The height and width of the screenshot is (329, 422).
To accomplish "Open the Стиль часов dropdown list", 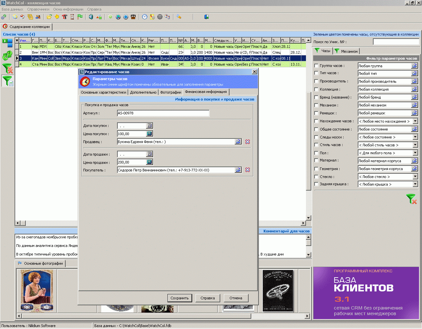I will (415, 145).
